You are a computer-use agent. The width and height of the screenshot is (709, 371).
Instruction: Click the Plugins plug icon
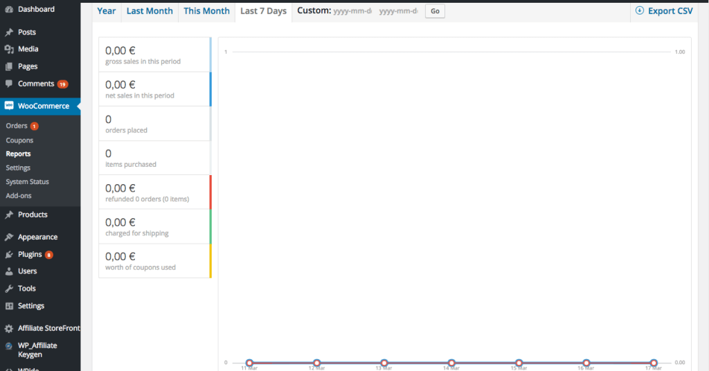[9, 254]
